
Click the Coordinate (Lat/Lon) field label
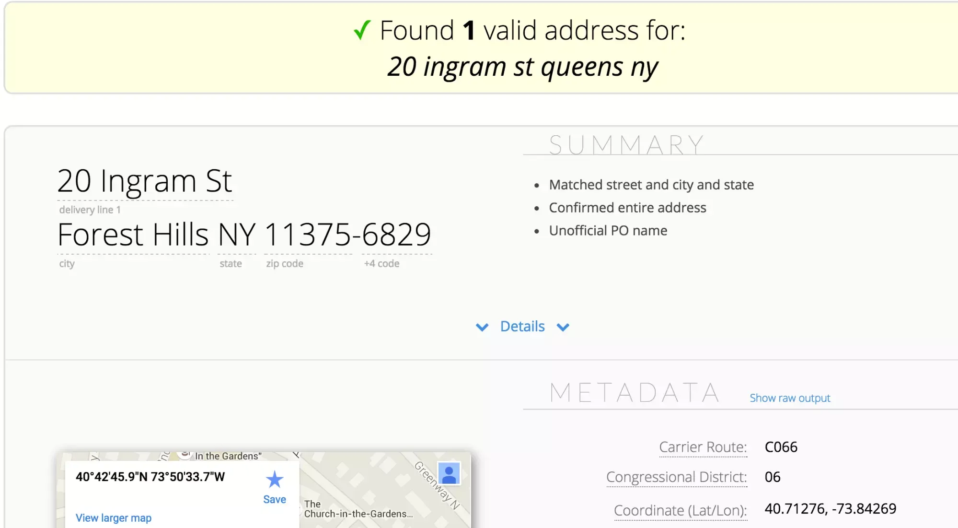680,510
